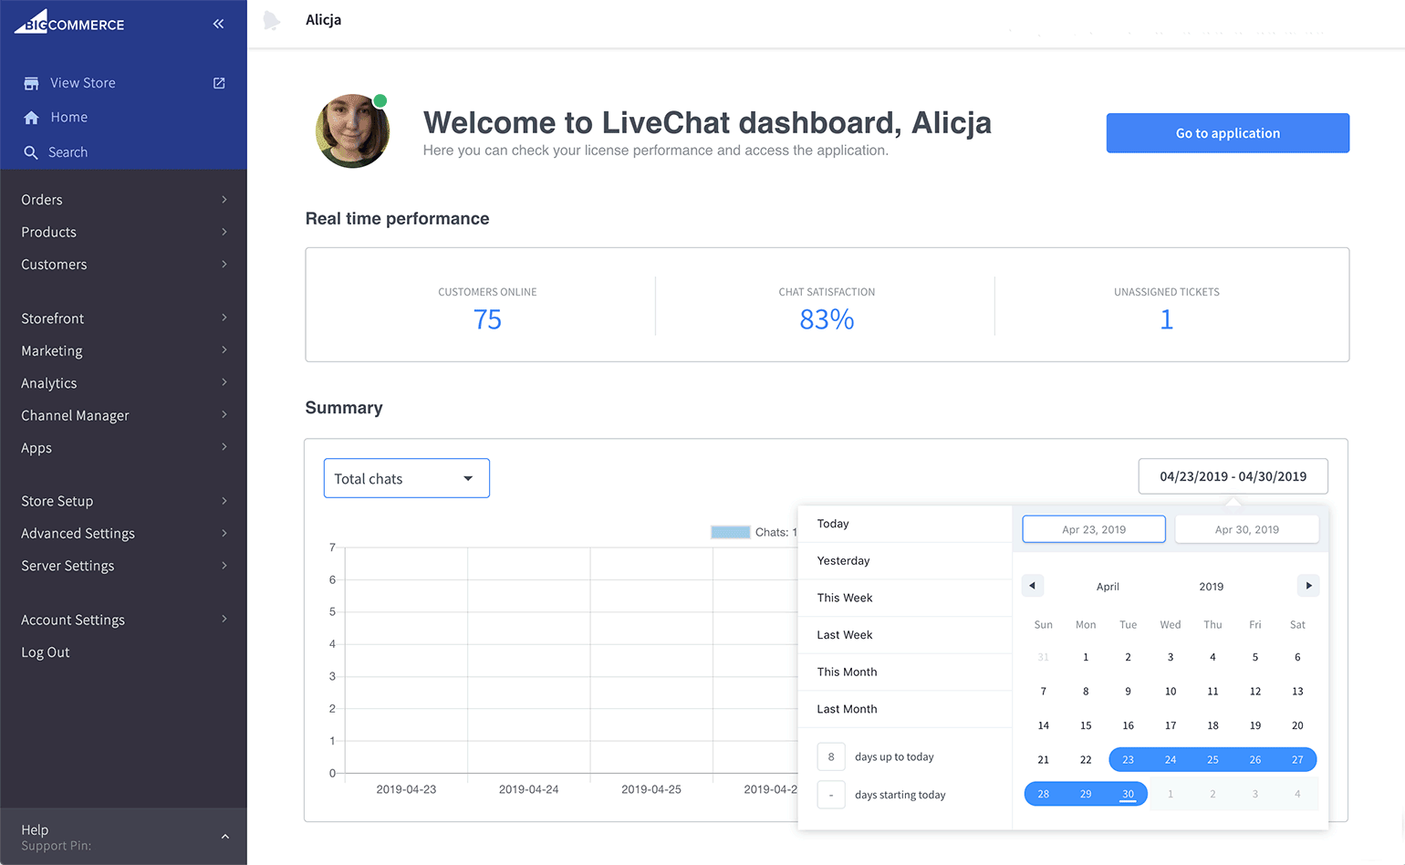Expand the Products menu
This screenshot has width=1405, height=865.
click(123, 232)
